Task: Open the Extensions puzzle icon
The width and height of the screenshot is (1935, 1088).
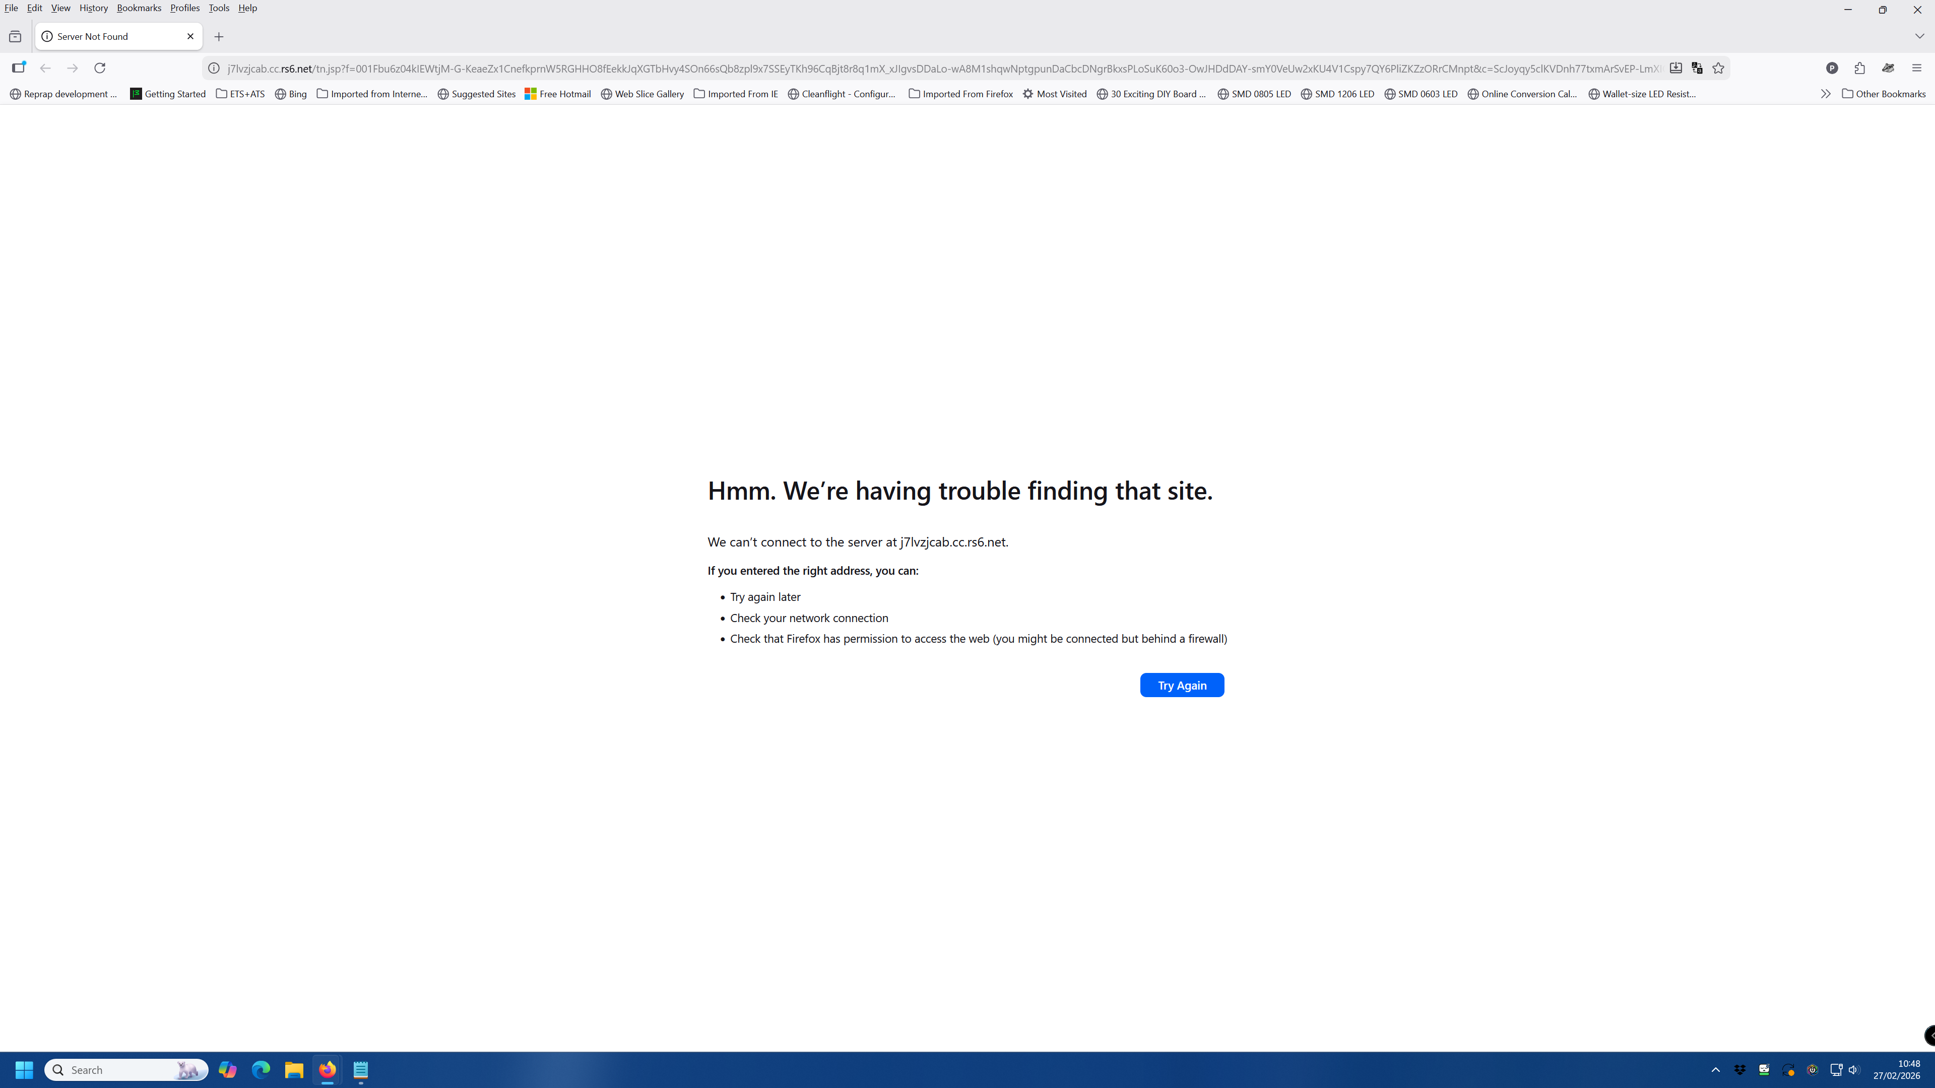Action: 1860,69
